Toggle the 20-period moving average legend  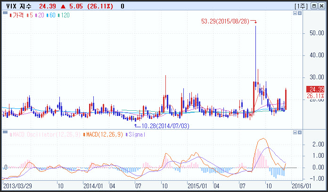click(40, 15)
